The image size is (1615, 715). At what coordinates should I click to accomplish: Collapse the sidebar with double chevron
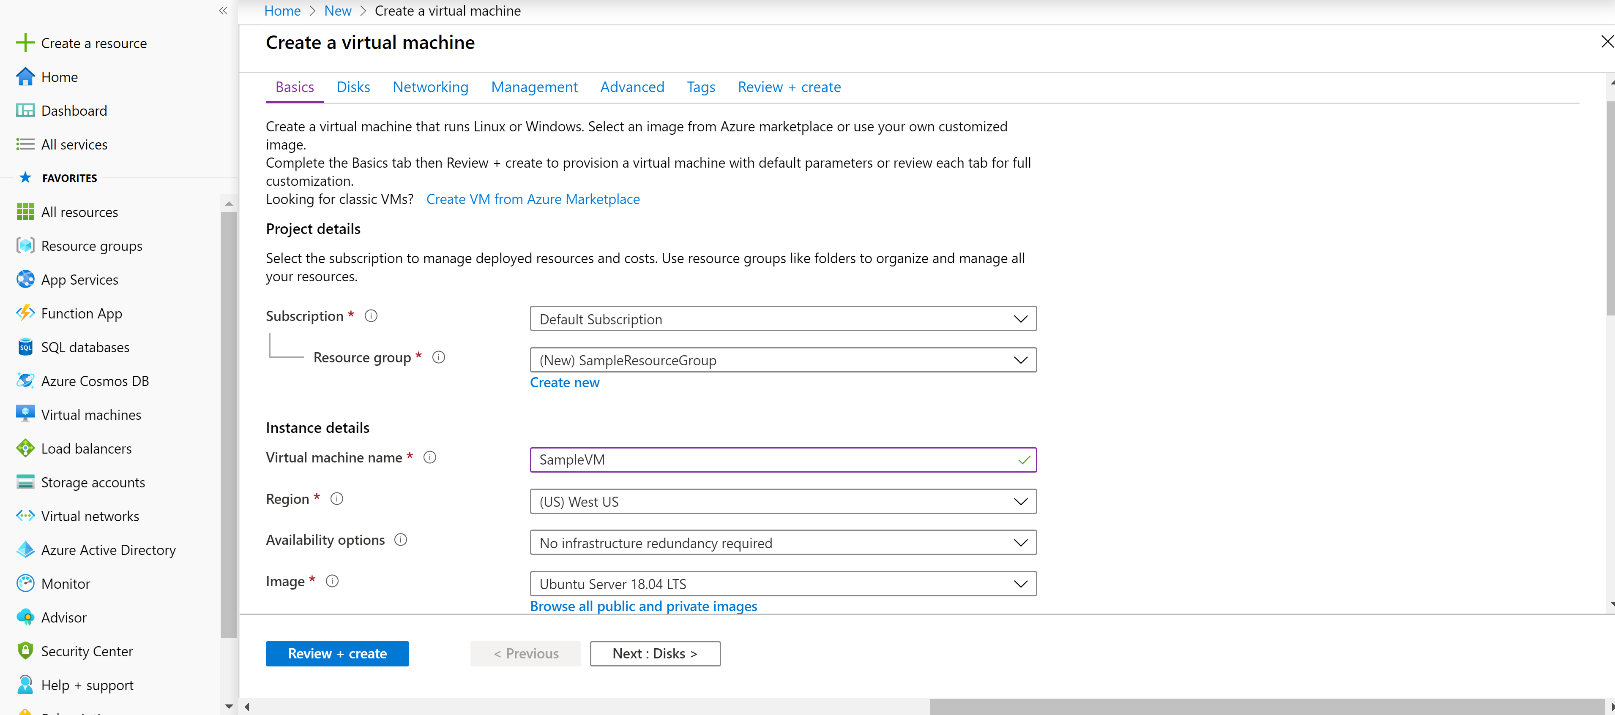(223, 11)
